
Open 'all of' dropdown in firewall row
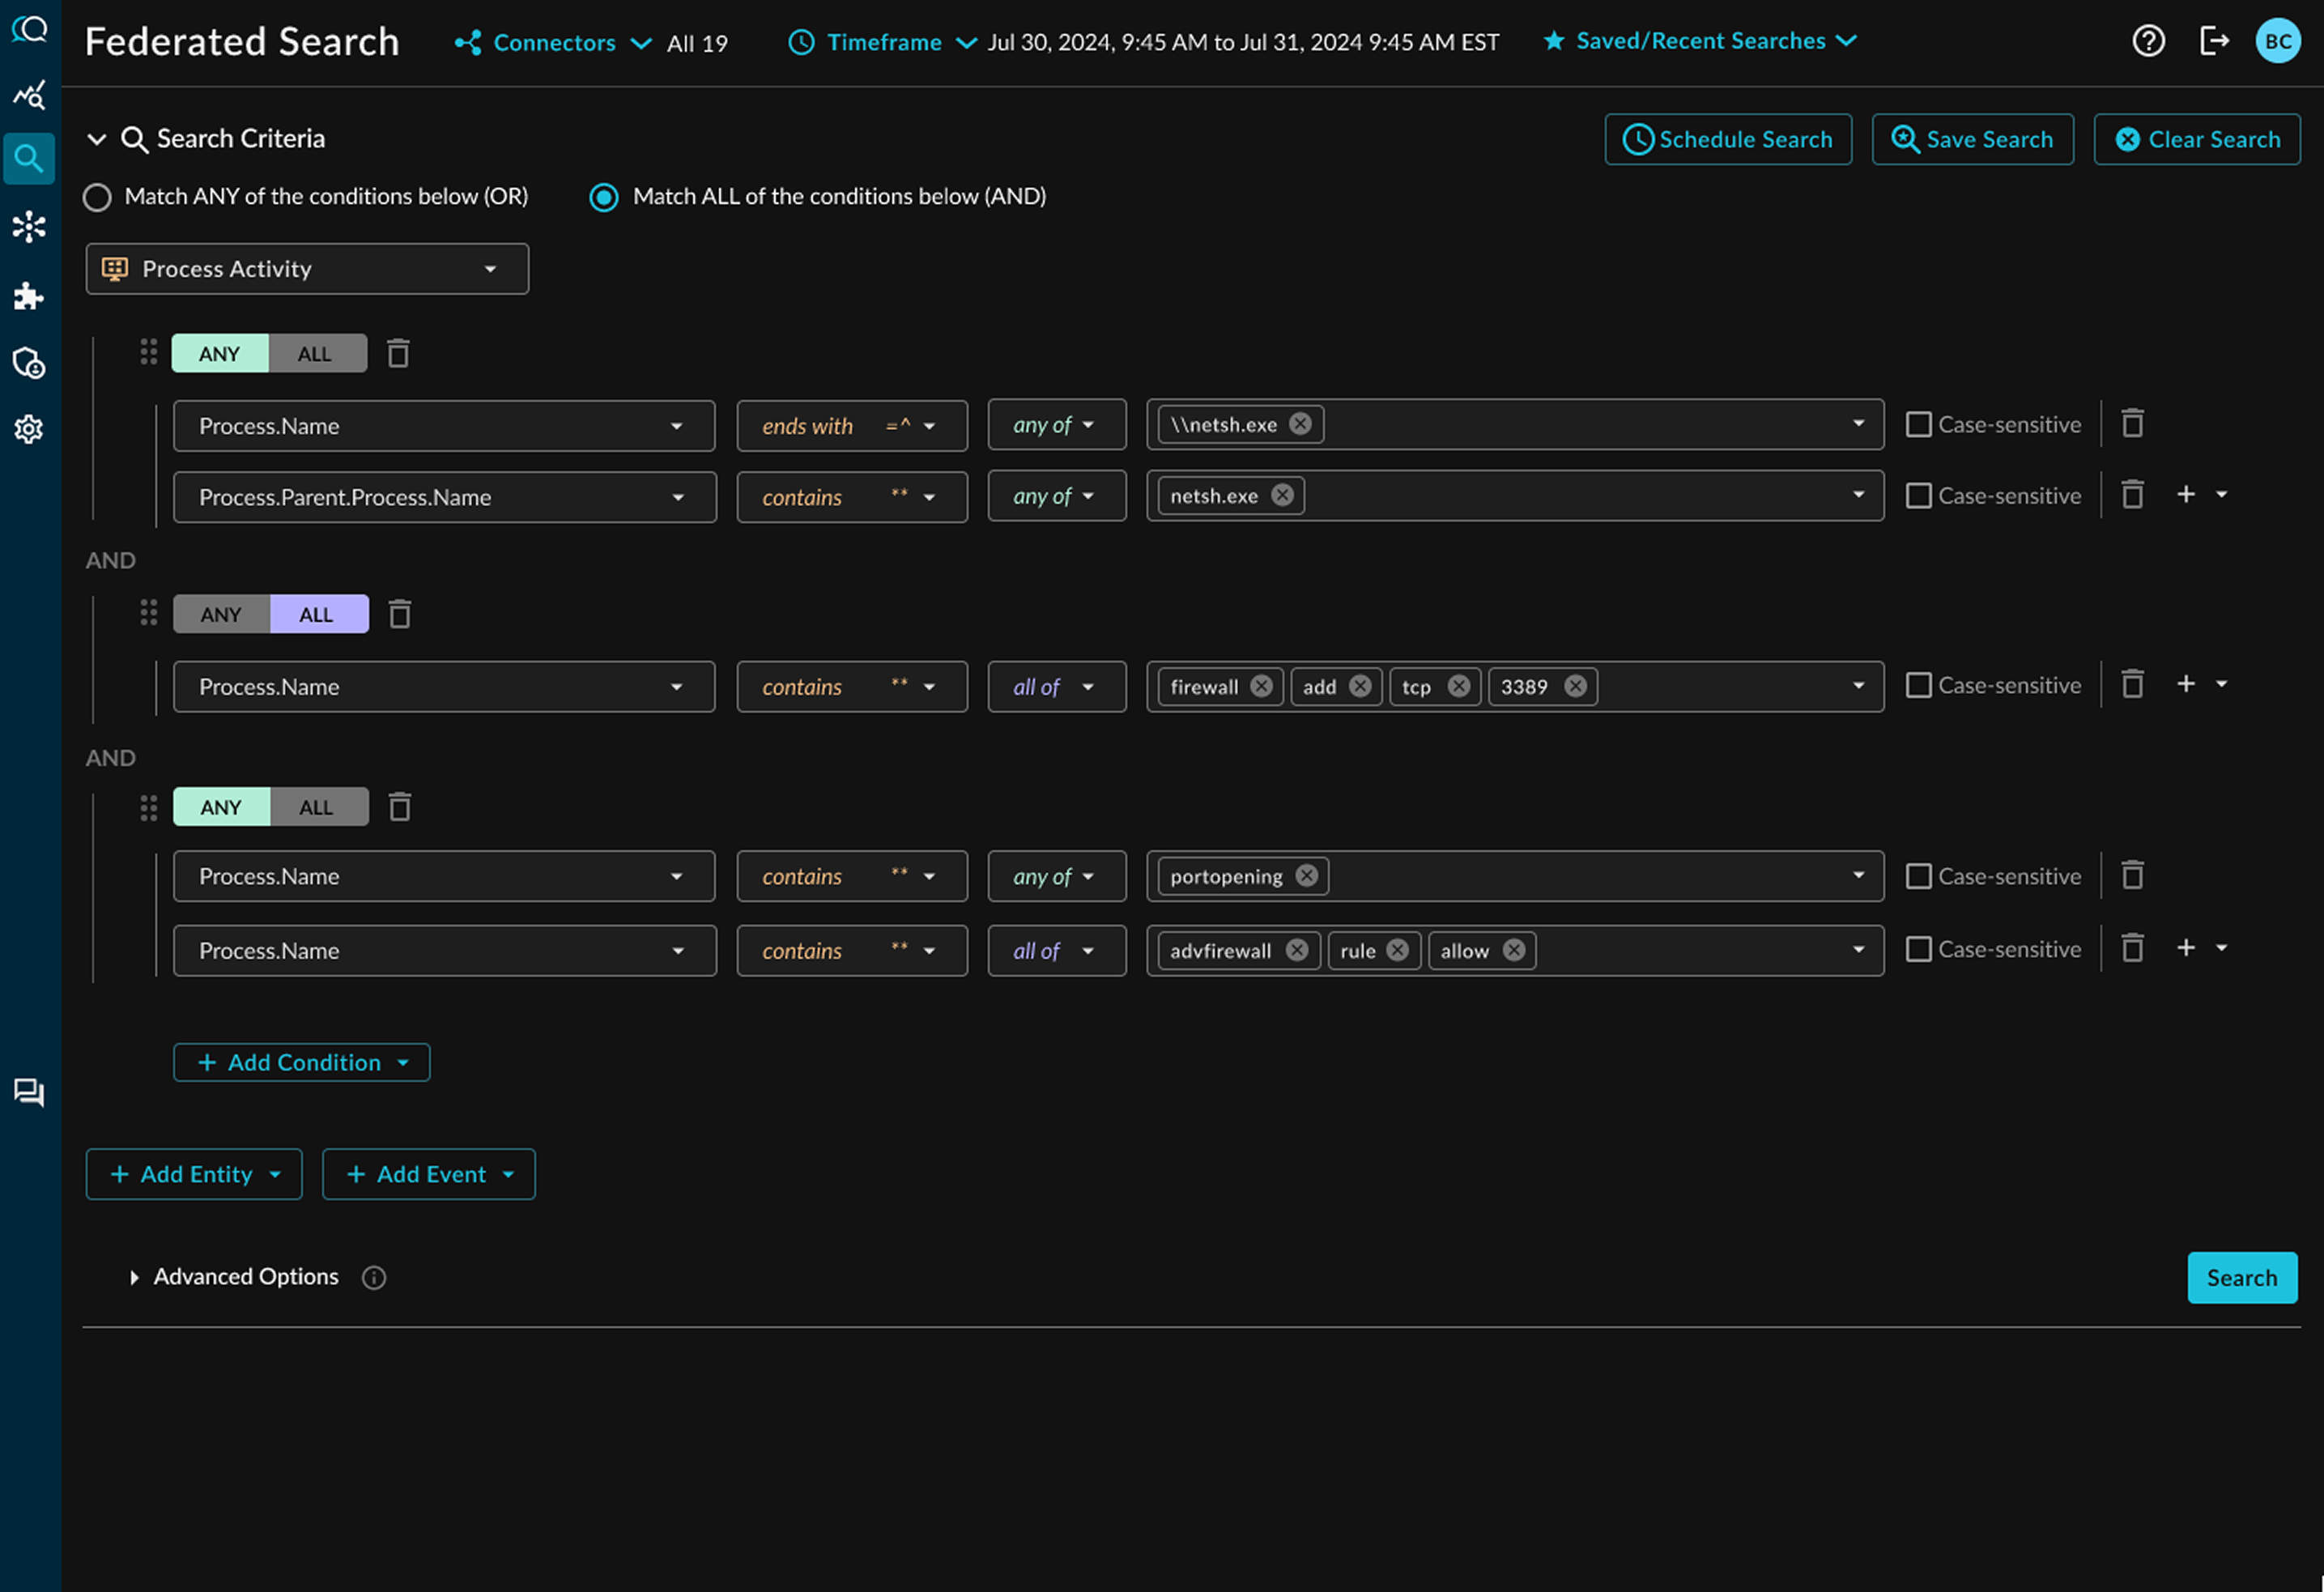[1056, 687]
